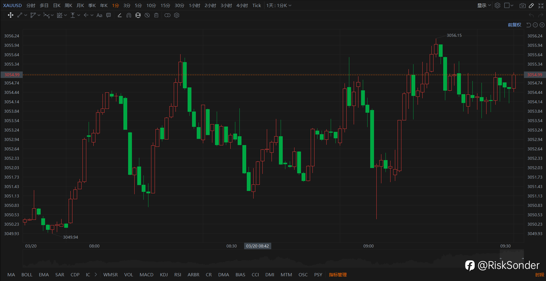This screenshot has height=281, width=546.
Task: Enable the VOL sub-indicator
Action: (129, 275)
